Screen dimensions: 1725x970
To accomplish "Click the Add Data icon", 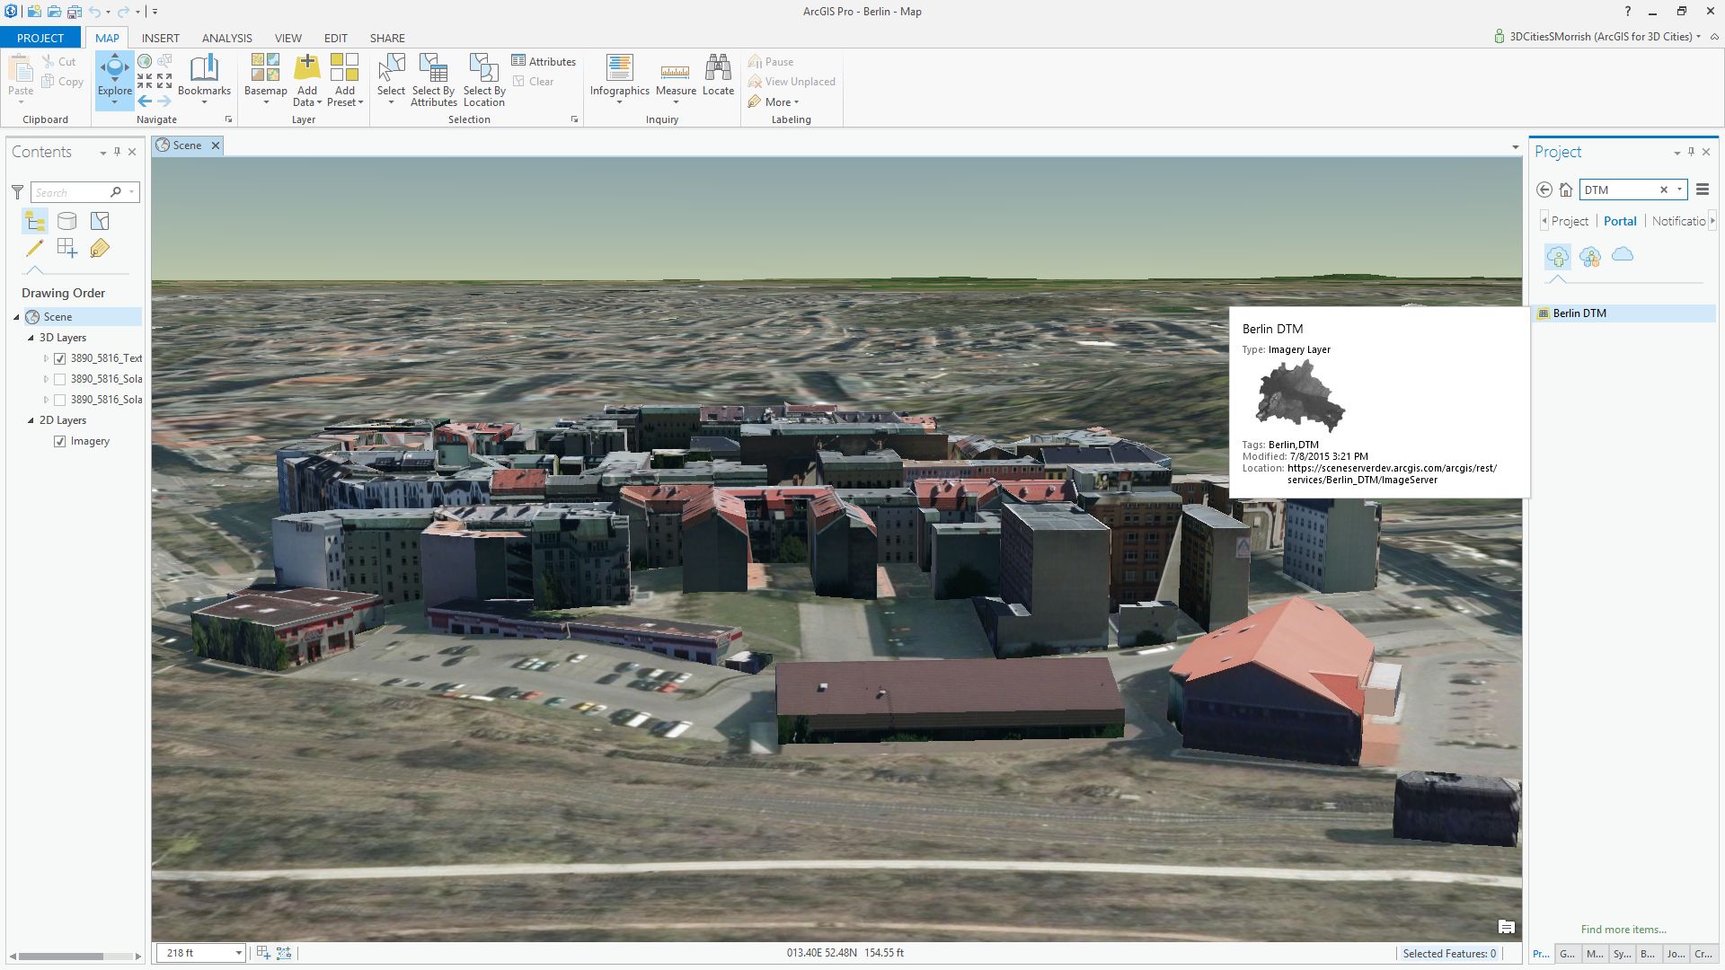I will (x=307, y=68).
